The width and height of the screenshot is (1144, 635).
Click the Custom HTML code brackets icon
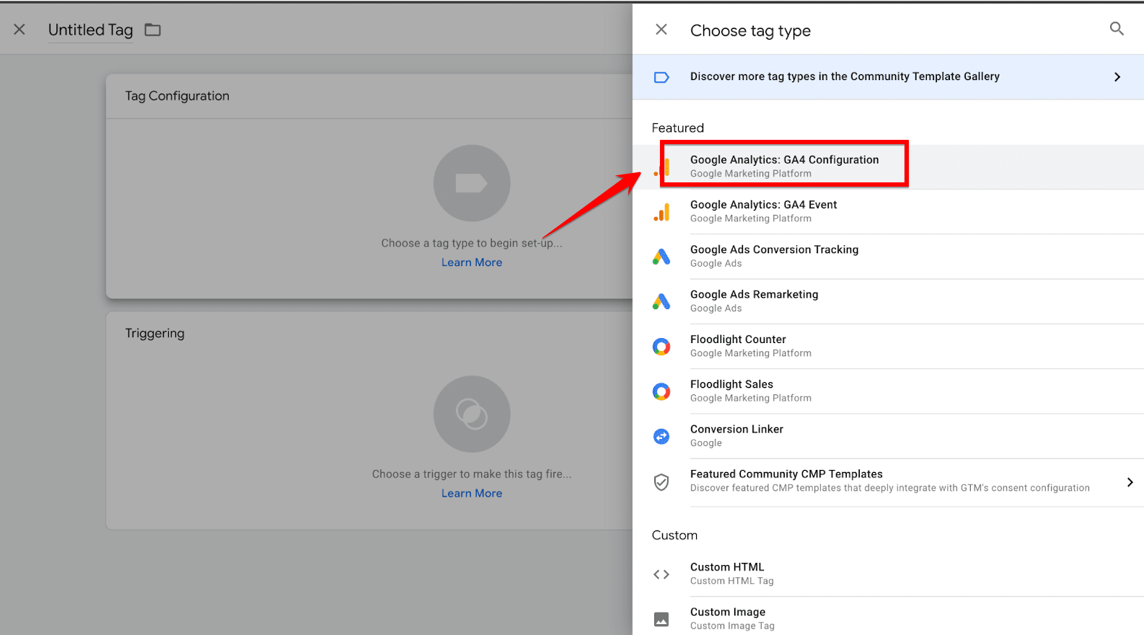[x=661, y=574]
